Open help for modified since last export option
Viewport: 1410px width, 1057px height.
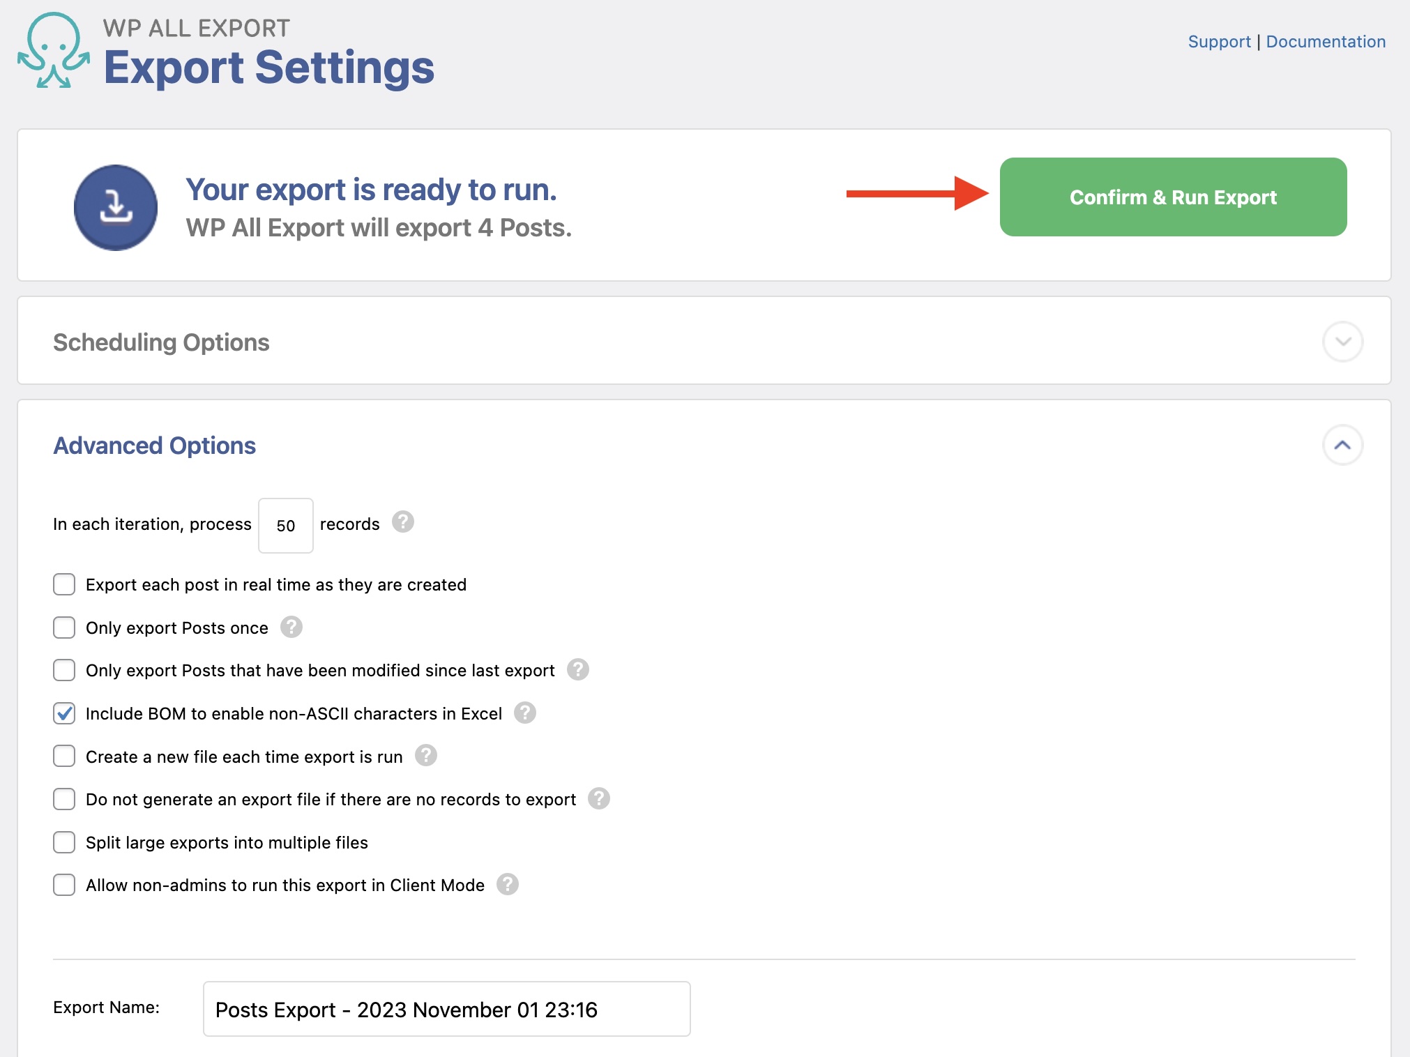pyautogui.click(x=577, y=669)
